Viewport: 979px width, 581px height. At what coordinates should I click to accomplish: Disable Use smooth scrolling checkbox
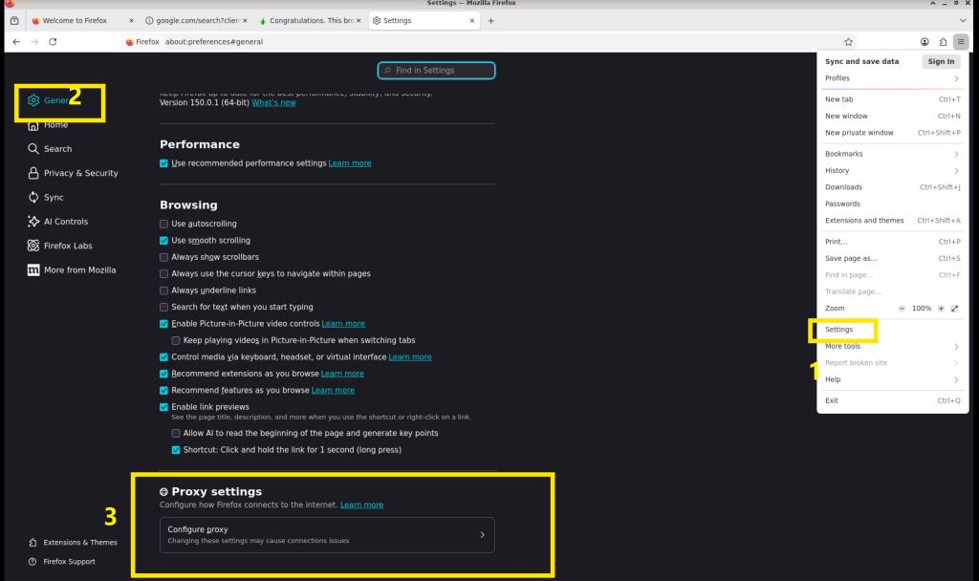point(163,240)
